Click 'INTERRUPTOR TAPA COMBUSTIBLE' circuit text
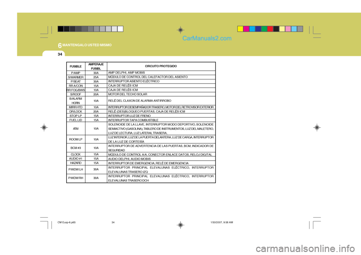The width and height of the screenshot is (361, 255). click(133, 120)
